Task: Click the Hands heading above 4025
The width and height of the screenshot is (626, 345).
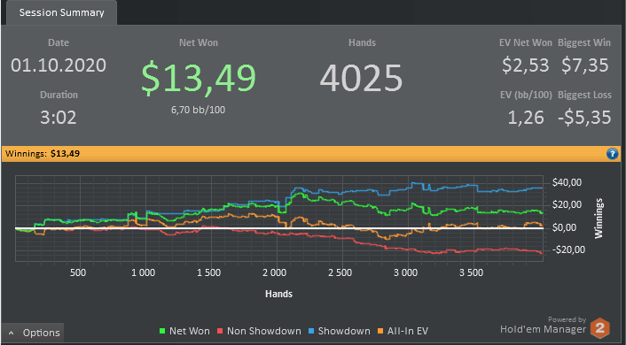Action: point(362,42)
